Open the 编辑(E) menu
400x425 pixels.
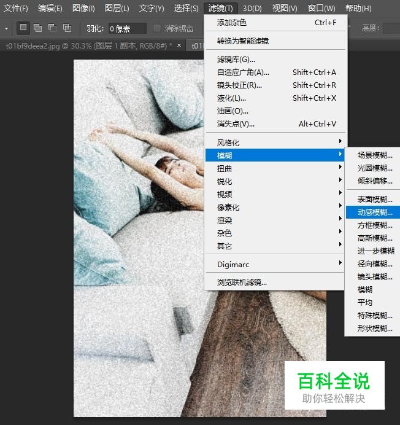click(x=50, y=9)
